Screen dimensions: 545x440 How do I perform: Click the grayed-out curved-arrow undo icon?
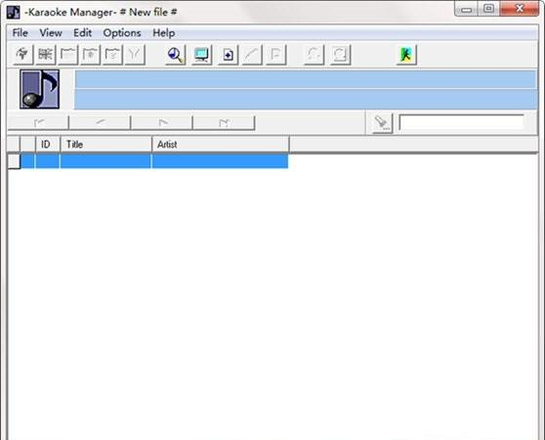pos(314,55)
